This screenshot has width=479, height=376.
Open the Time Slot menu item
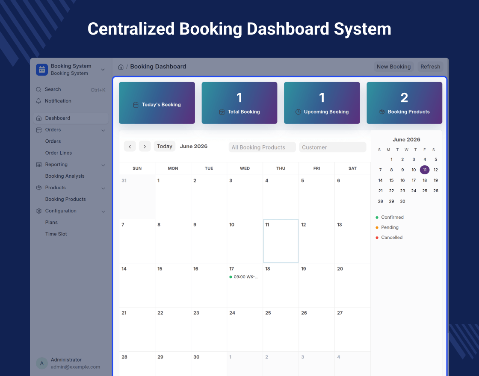pos(56,234)
